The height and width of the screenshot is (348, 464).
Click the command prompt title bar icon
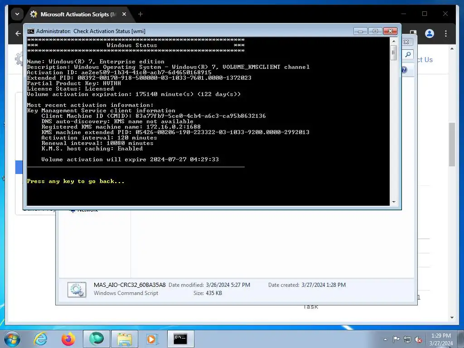coord(30,31)
